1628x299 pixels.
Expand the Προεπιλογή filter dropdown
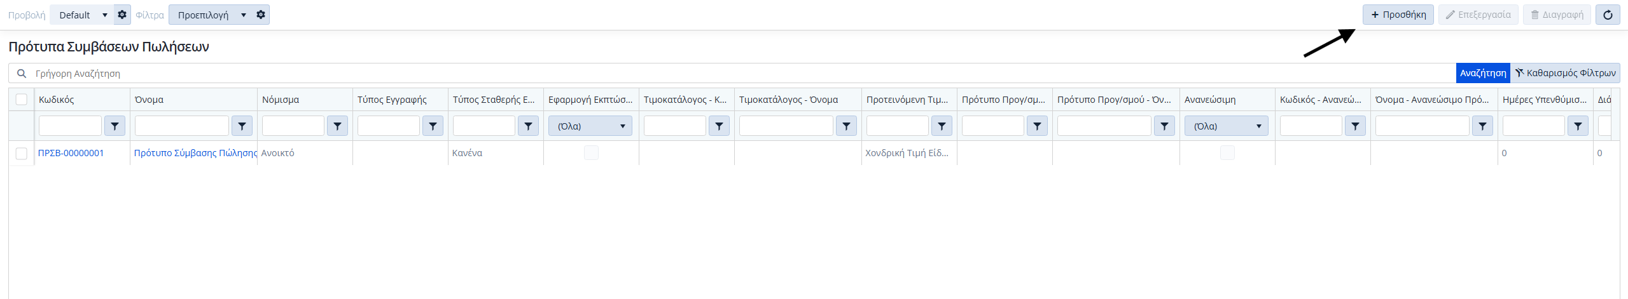[211, 15]
